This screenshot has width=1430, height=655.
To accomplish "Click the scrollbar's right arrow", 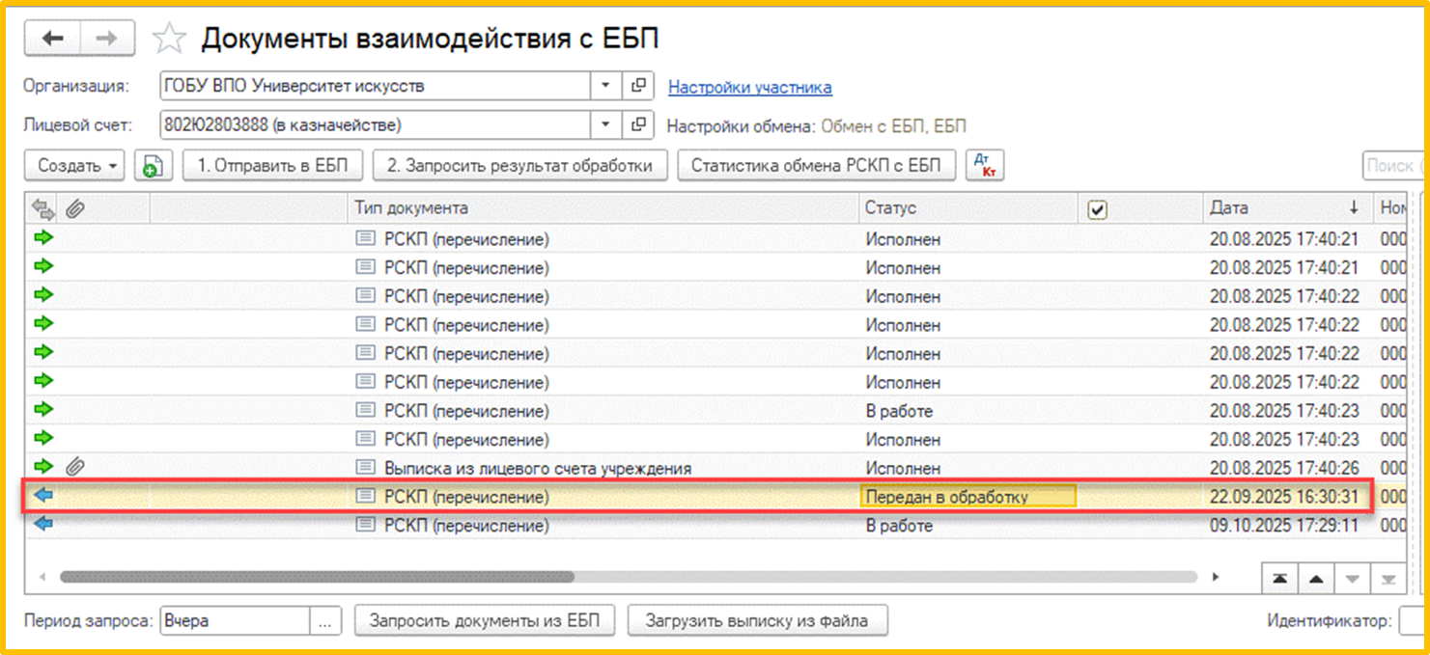I will pos(1216,577).
